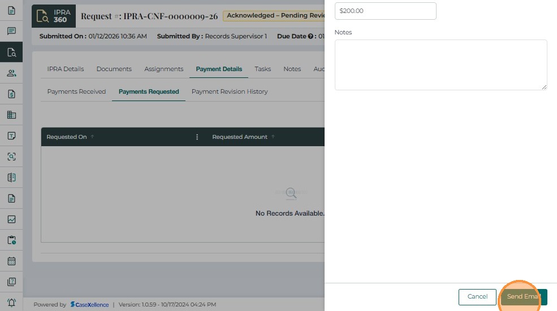The width and height of the screenshot is (557, 311).
Task: Click inside the Notes text area
Action: pos(441,65)
